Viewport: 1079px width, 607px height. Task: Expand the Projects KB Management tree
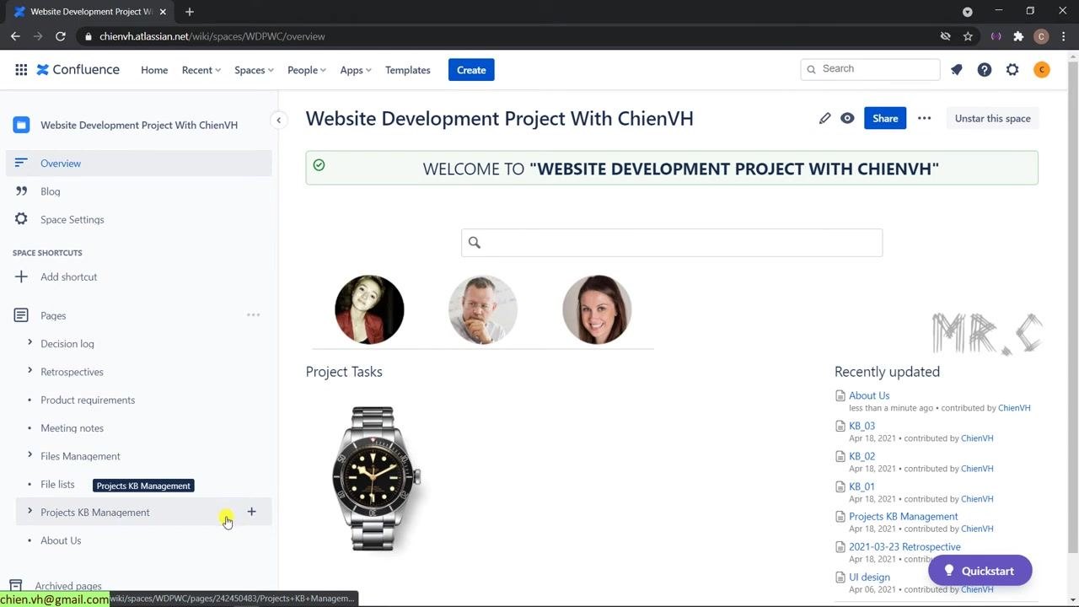click(x=30, y=512)
